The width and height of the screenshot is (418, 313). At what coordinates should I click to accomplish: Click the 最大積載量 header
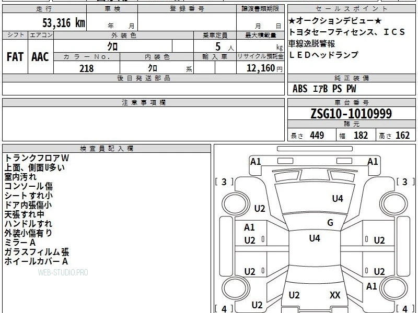point(260,35)
